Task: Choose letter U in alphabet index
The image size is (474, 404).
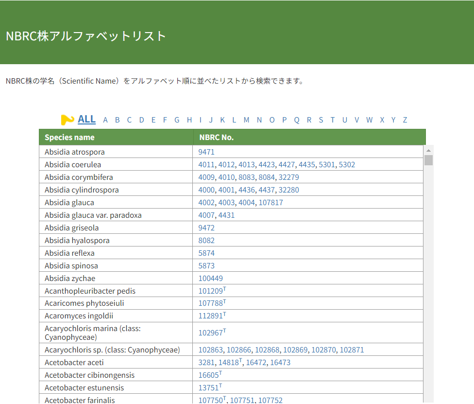Action: (345, 120)
